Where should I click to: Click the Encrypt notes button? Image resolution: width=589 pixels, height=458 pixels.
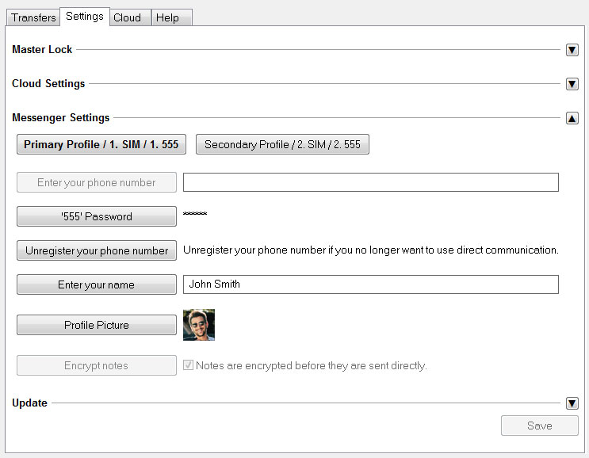tap(97, 365)
